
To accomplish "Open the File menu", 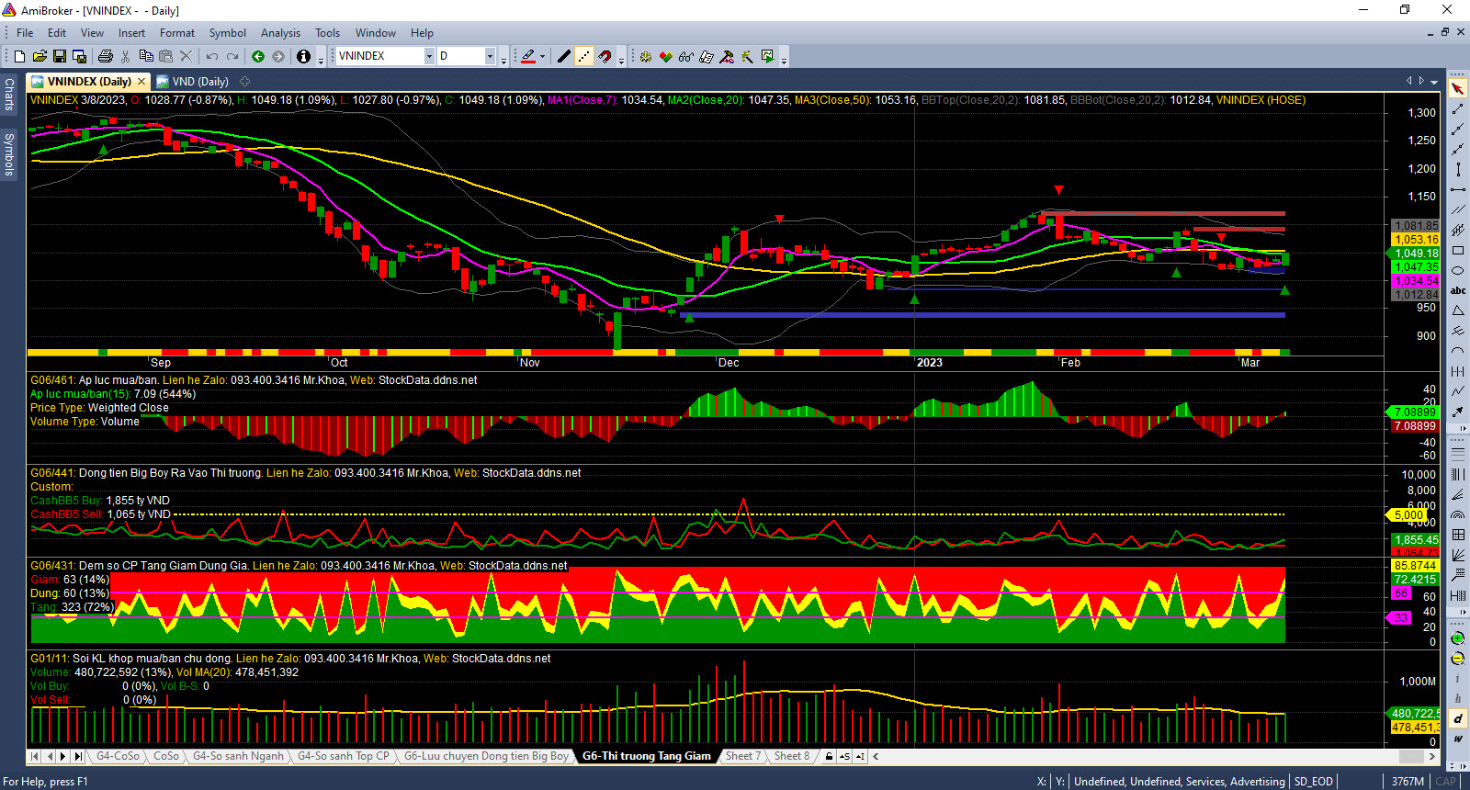I will [25, 32].
